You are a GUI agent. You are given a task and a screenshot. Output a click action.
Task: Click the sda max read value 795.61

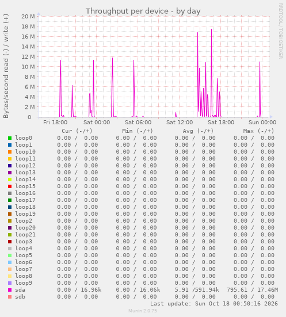point(237,290)
